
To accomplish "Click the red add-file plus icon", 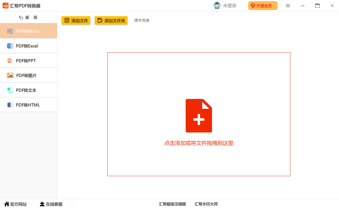I will click(x=199, y=116).
